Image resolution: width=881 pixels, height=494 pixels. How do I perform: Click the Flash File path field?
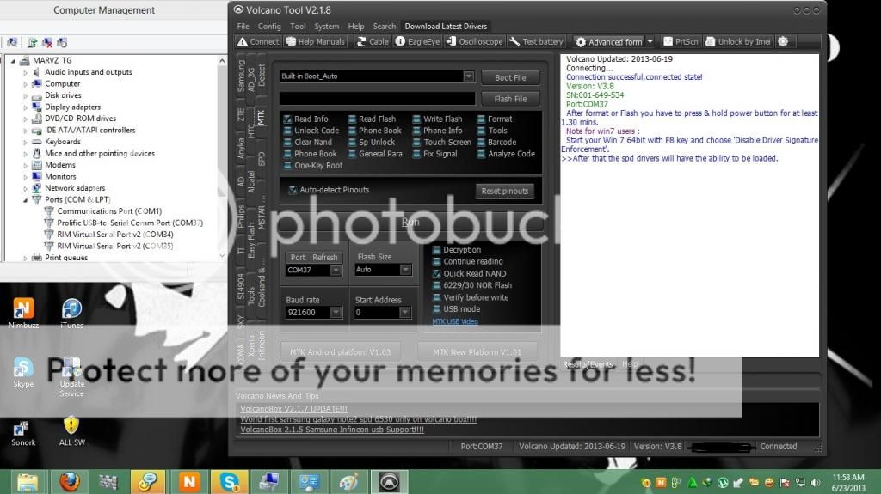click(378, 98)
